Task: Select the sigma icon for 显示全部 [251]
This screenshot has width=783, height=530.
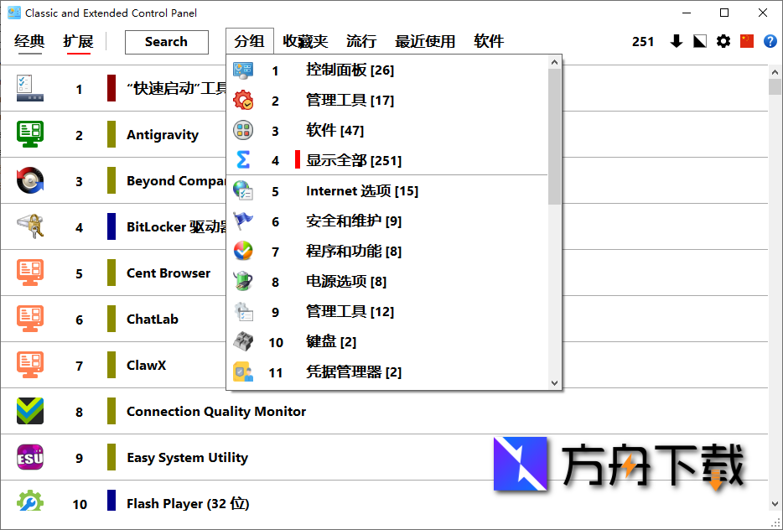Action: 242,160
